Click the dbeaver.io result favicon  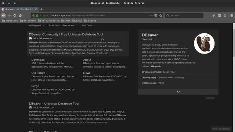pos(30,38)
